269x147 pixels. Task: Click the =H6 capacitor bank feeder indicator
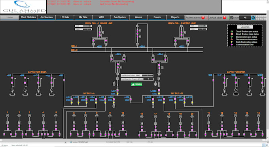click(x=213, y=80)
